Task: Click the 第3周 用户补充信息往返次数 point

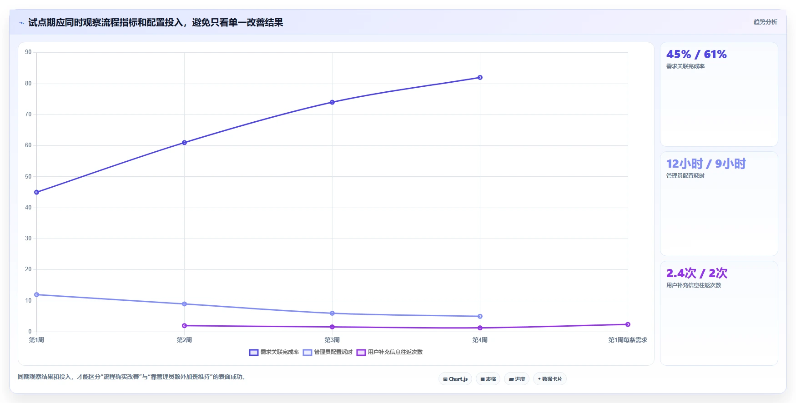Action: 332,327
